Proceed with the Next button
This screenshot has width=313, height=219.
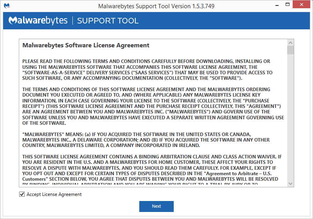[x=156, y=206]
